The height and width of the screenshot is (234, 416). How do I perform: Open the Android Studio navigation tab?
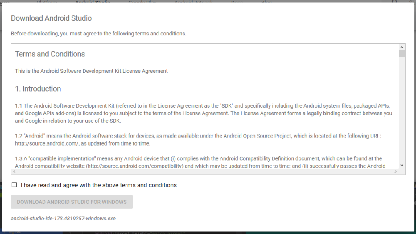coord(93,2)
